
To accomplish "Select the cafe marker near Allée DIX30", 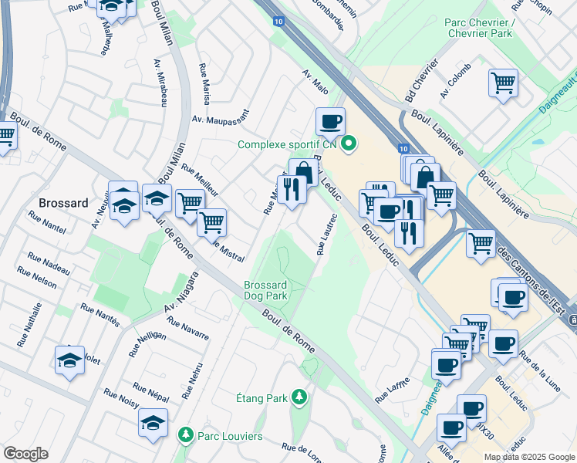I will pyautogui.click(x=451, y=429).
